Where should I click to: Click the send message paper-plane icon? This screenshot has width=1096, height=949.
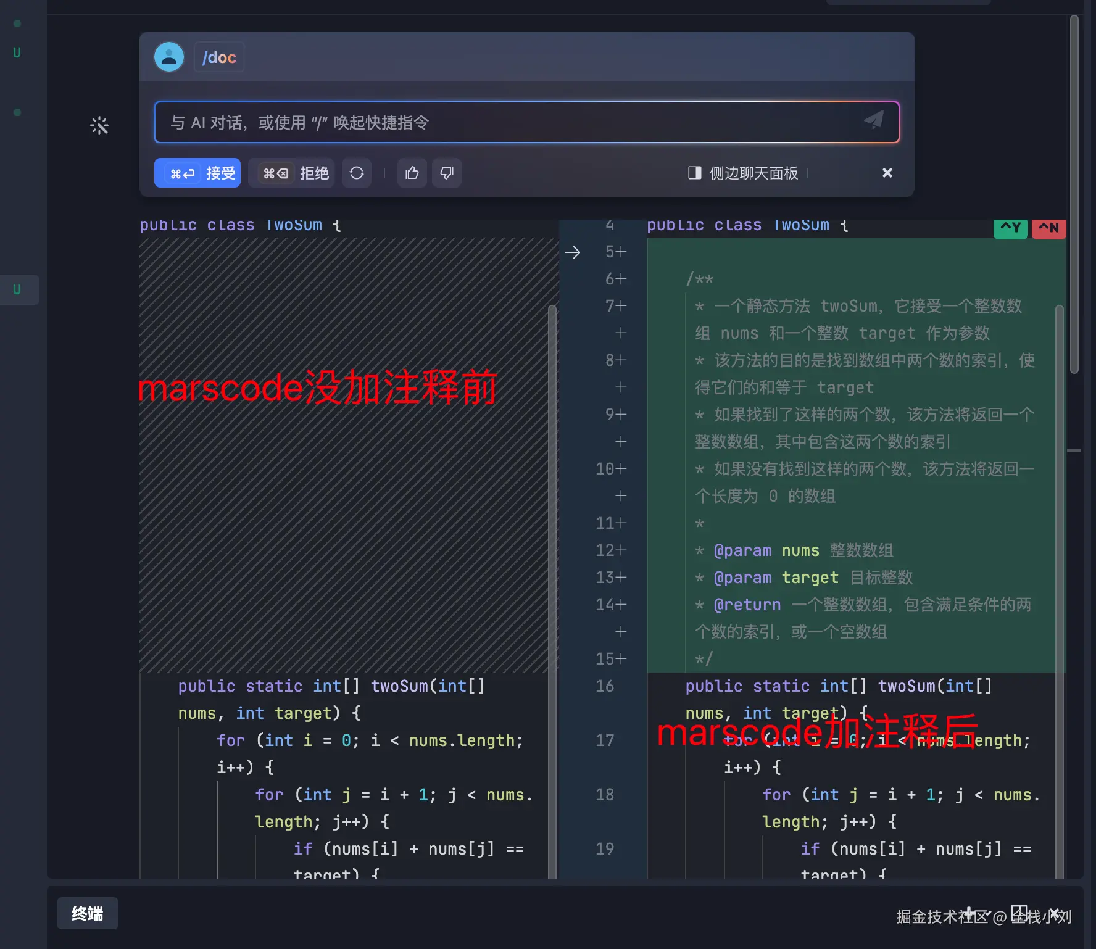[x=873, y=120]
